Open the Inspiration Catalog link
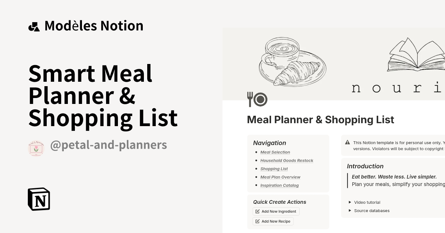Image resolution: width=445 pixels, height=233 pixels. click(x=280, y=185)
